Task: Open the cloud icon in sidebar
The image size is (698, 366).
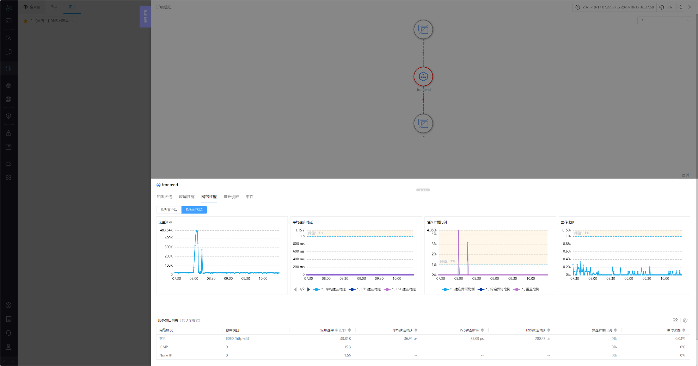Action: (8, 164)
